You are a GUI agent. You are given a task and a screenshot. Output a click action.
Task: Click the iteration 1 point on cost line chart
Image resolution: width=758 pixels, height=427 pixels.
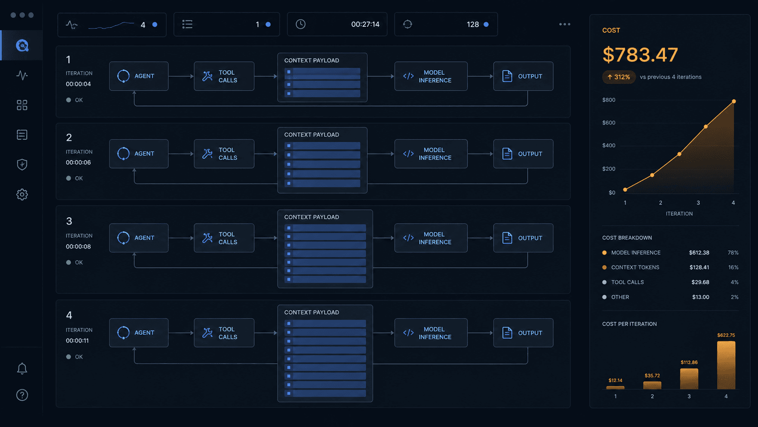[625, 190]
